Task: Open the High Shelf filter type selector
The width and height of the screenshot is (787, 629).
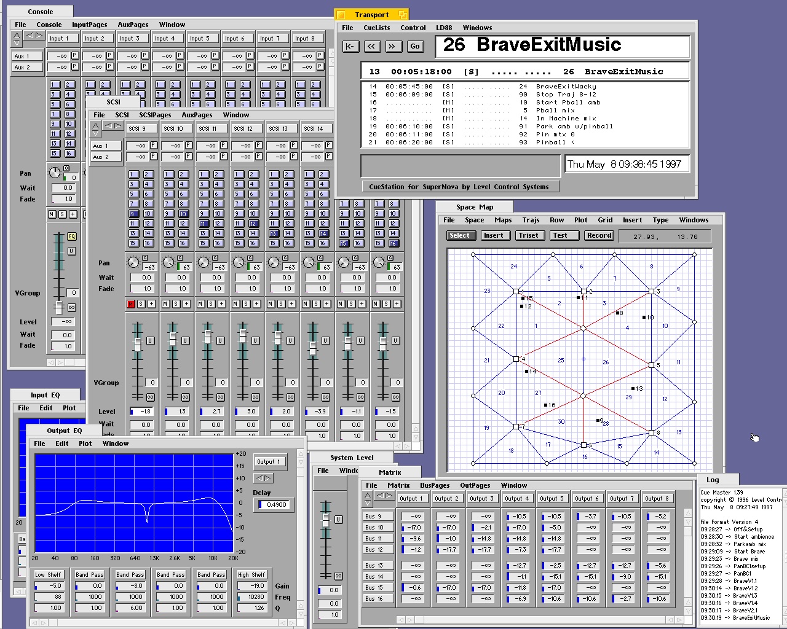Action: [x=251, y=575]
